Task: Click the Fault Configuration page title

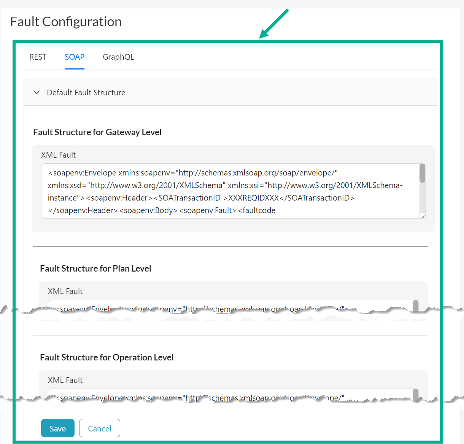Action: point(65,21)
